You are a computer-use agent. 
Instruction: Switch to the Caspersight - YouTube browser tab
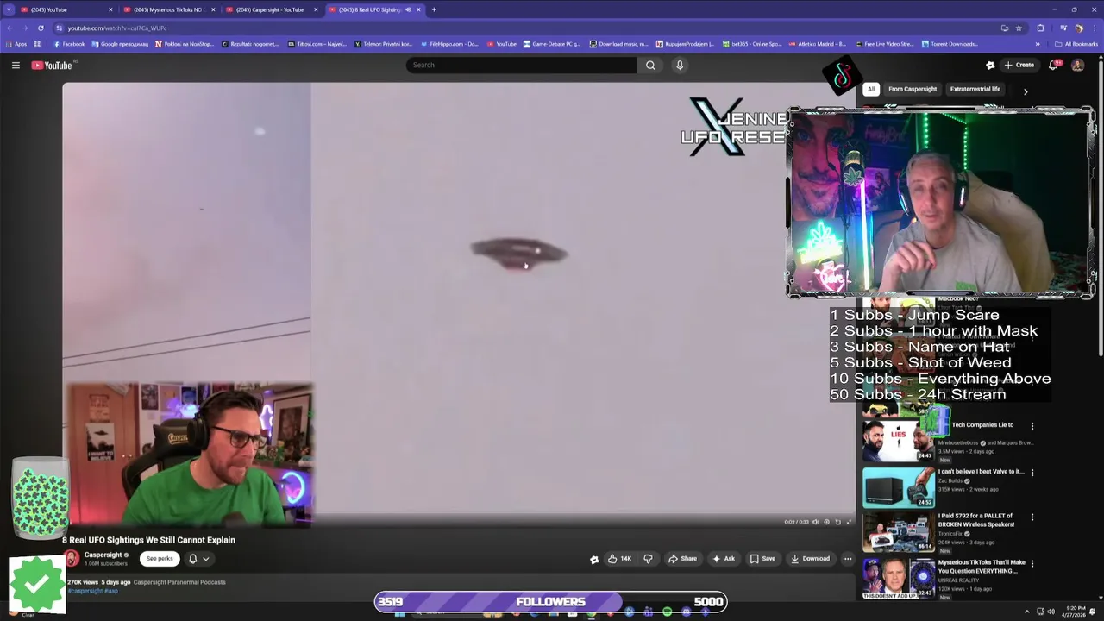(270, 9)
